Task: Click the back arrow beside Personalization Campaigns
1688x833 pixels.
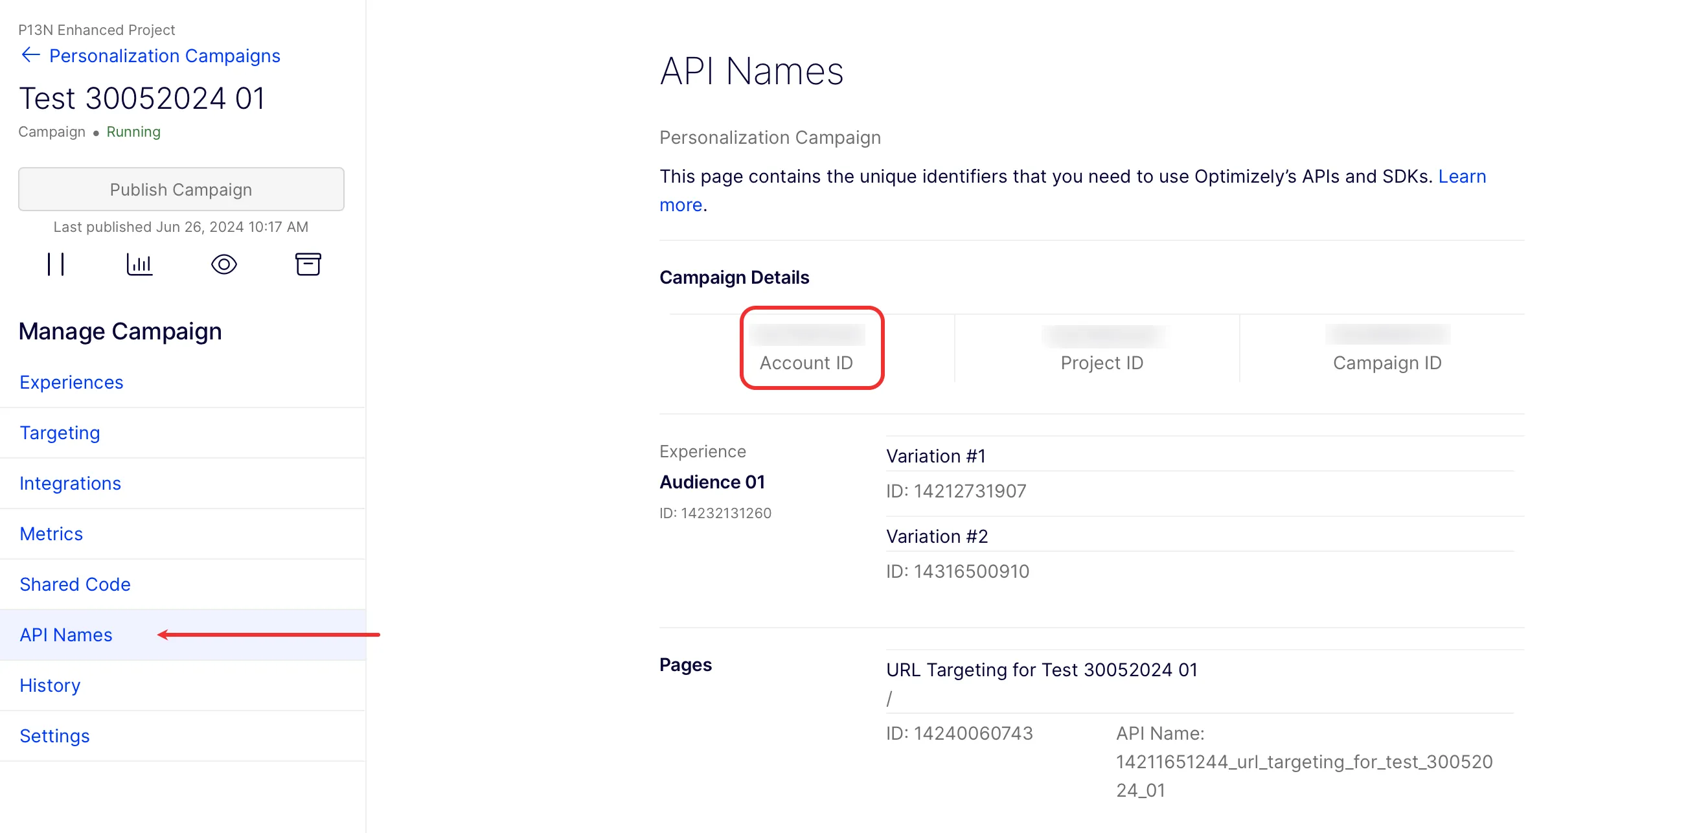Action: point(31,55)
